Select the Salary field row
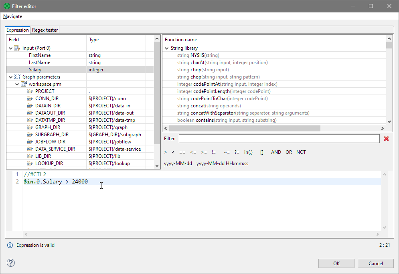The image size is (399, 274). click(35, 70)
